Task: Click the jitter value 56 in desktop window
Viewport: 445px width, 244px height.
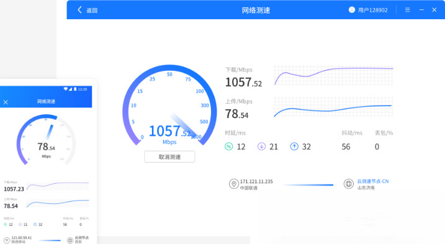Action: tap(346, 147)
